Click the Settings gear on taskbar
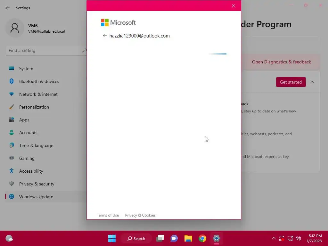The height and width of the screenshot is (246, 328). coord(217,238)
